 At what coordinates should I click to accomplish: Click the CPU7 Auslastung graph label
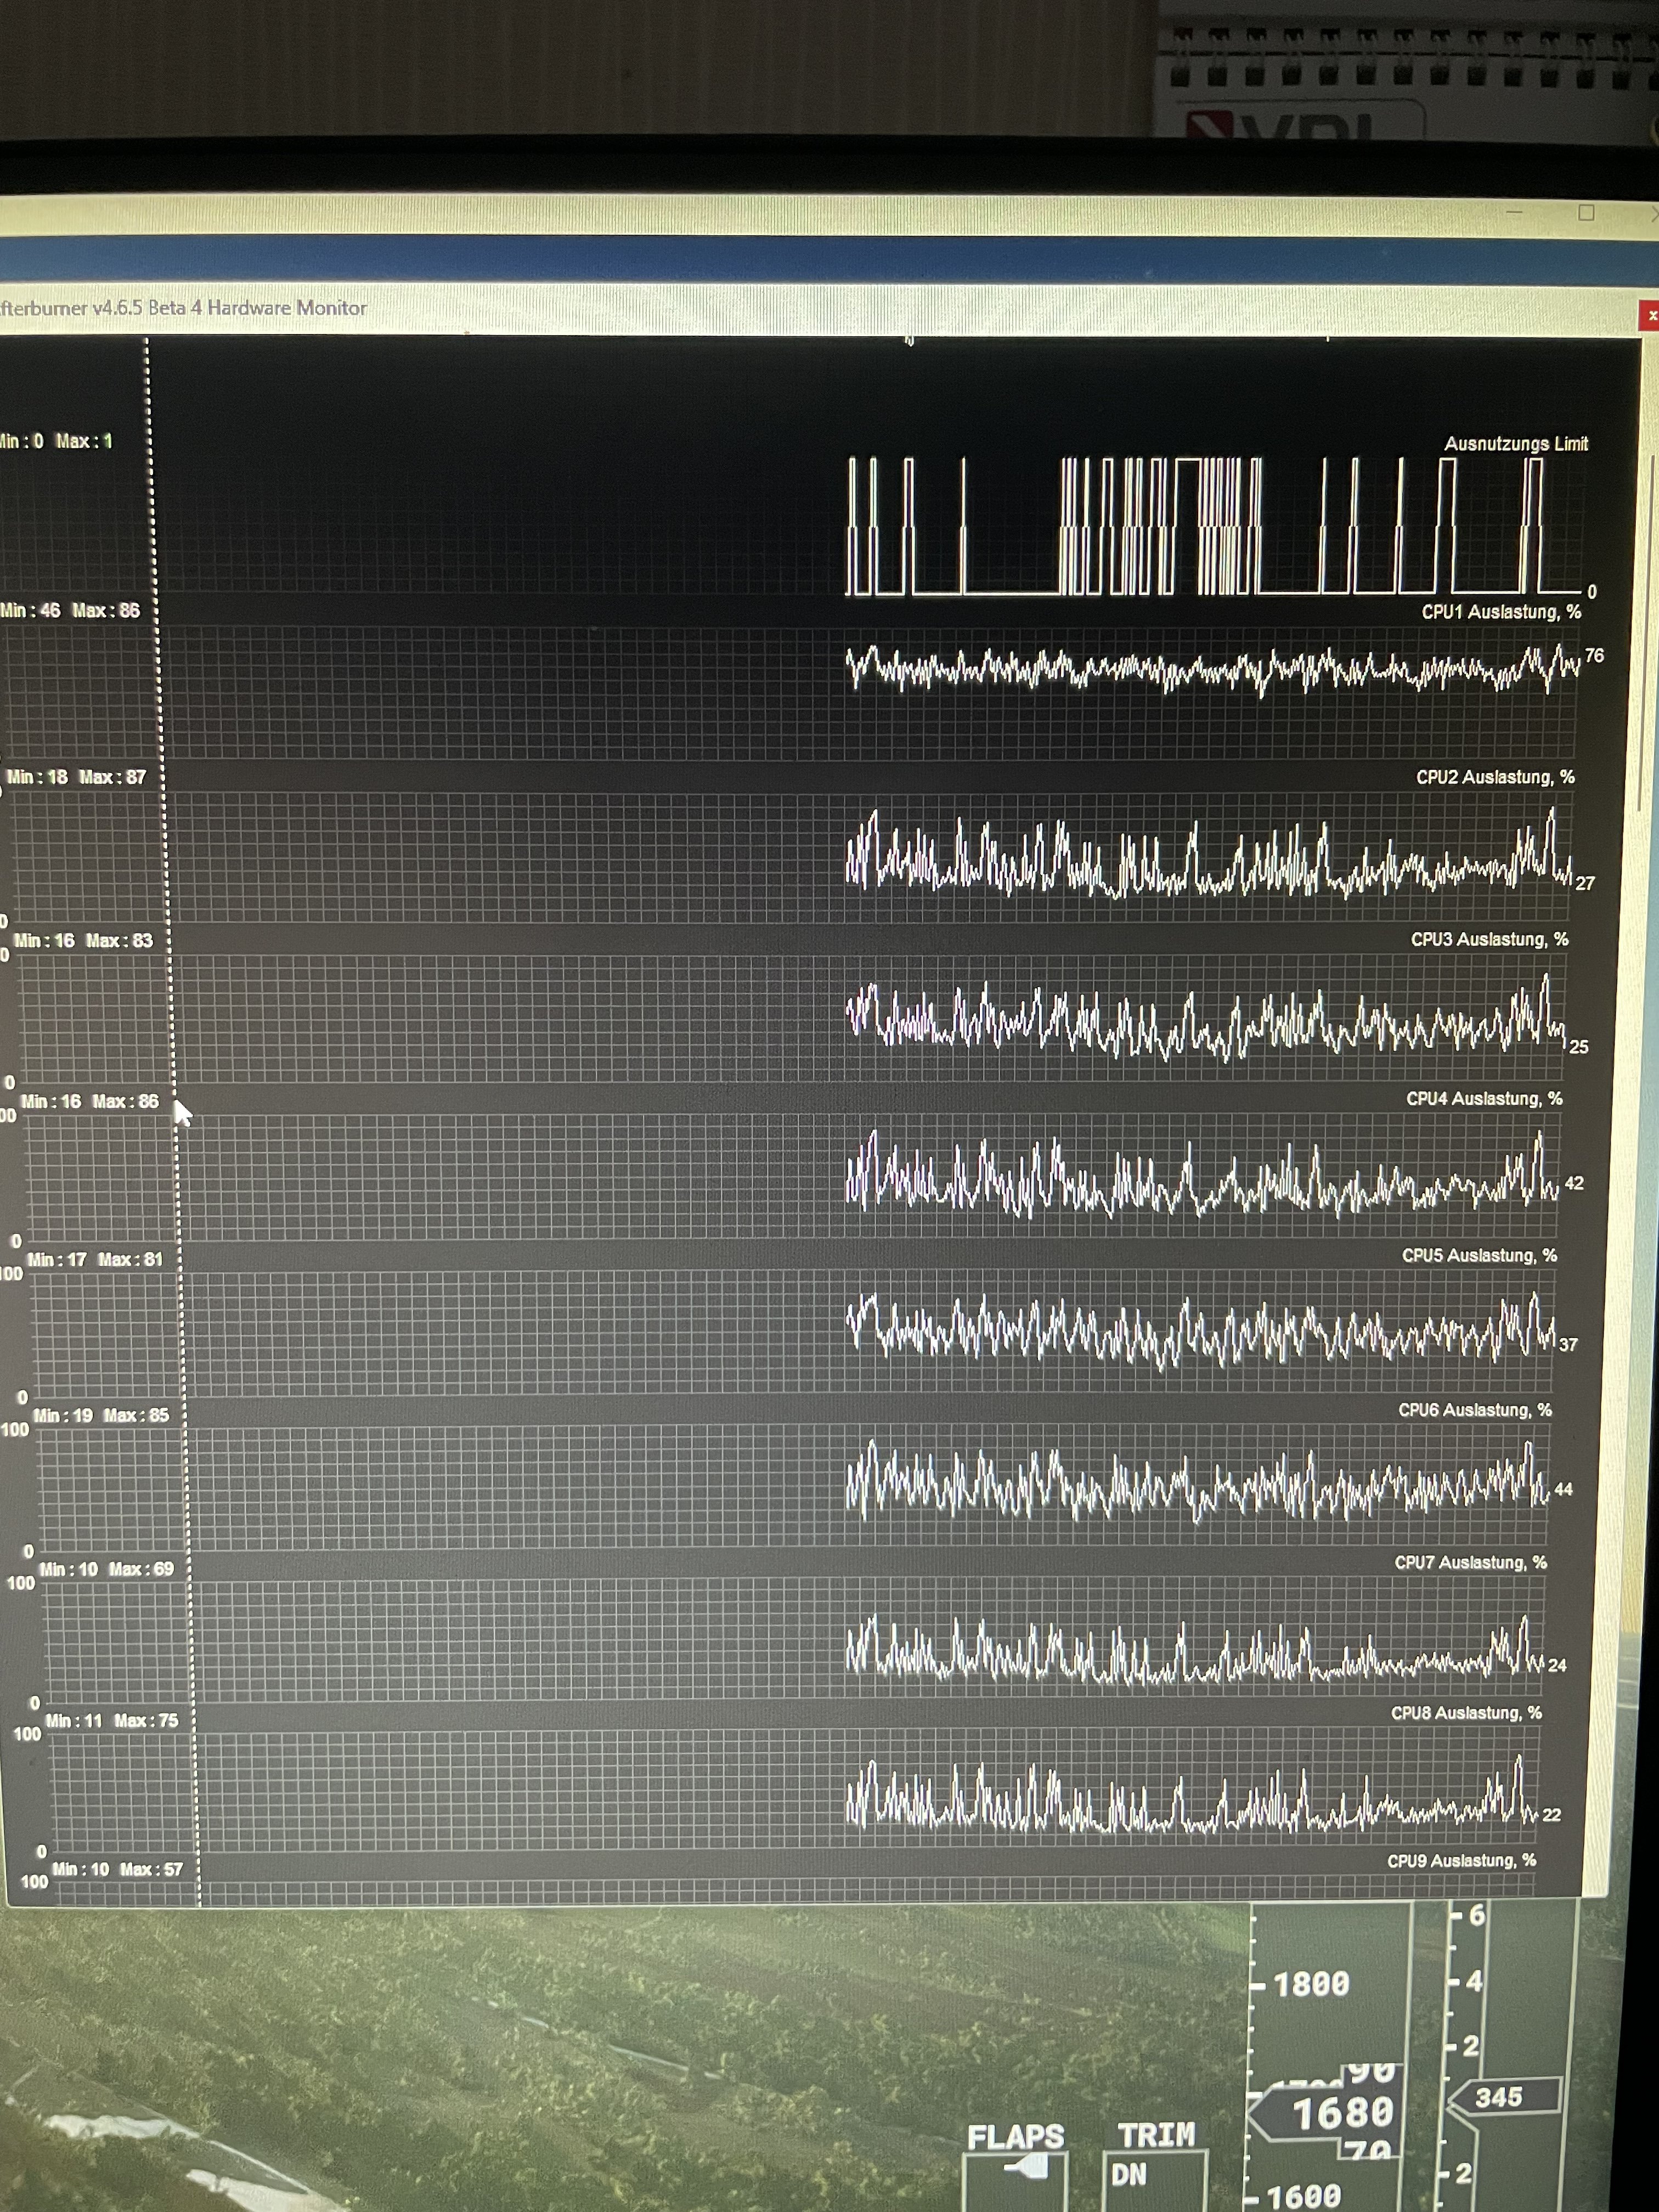[1470, 1562]
